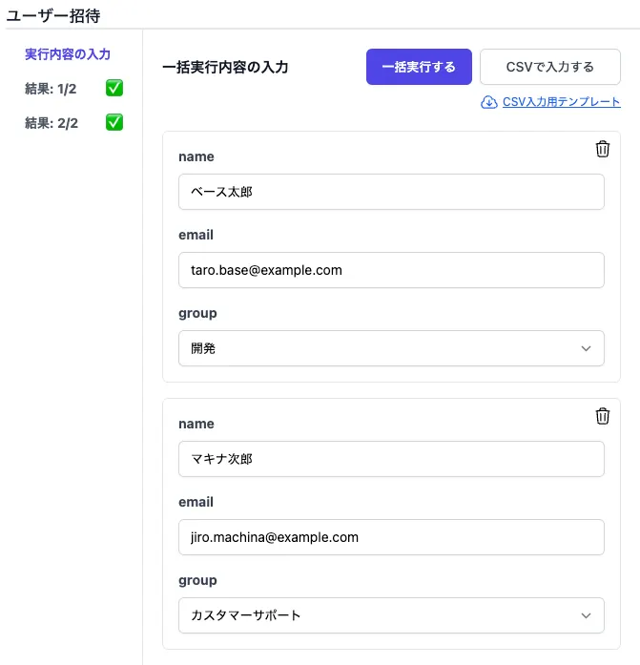The width and height of the screenshot is (640, 665).
Task: Click the name field containing マキナ次郎
Action: point(391,459)
